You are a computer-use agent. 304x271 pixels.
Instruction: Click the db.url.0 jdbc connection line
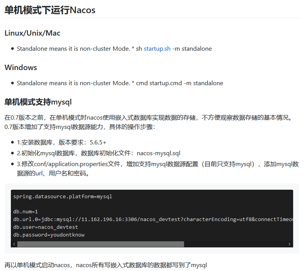pyautogui.click(x=153, y=220)
